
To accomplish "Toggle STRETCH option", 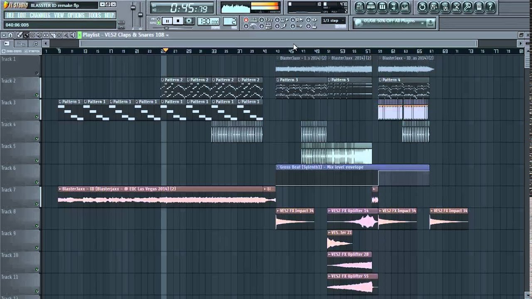I will [32, 51].
